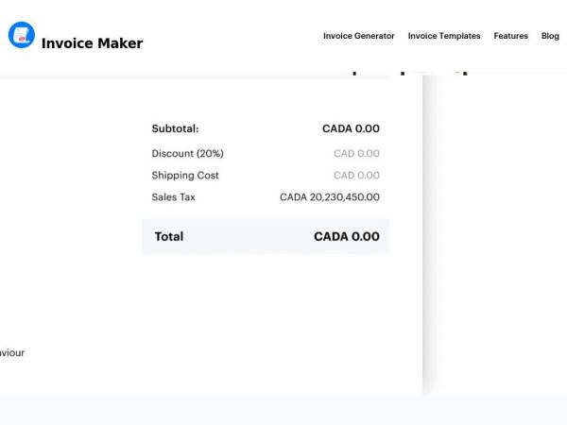
Task: Click the Total label
Action: [x=169, y=236]
